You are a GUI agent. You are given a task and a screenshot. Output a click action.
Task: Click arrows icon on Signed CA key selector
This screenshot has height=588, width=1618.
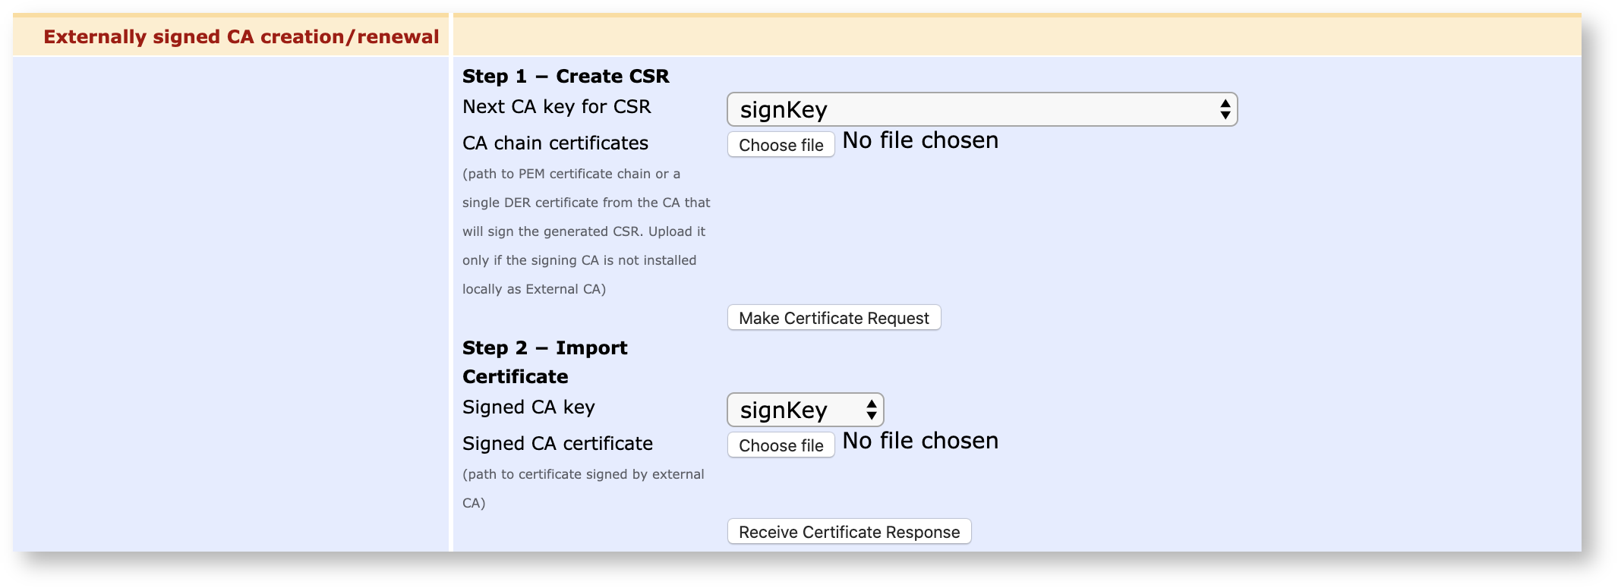(x=871, y=410)
